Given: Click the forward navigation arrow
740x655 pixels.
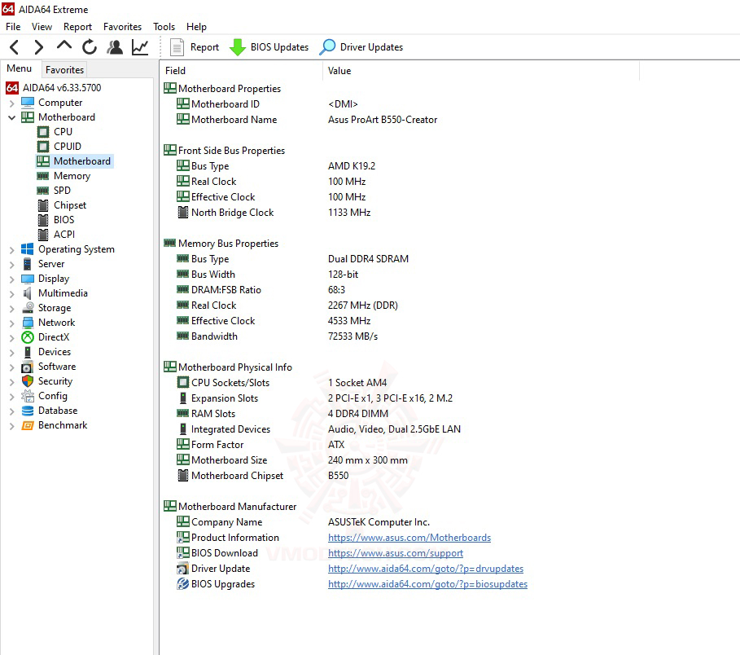Looking at the screenshot, I should point(37,46).
